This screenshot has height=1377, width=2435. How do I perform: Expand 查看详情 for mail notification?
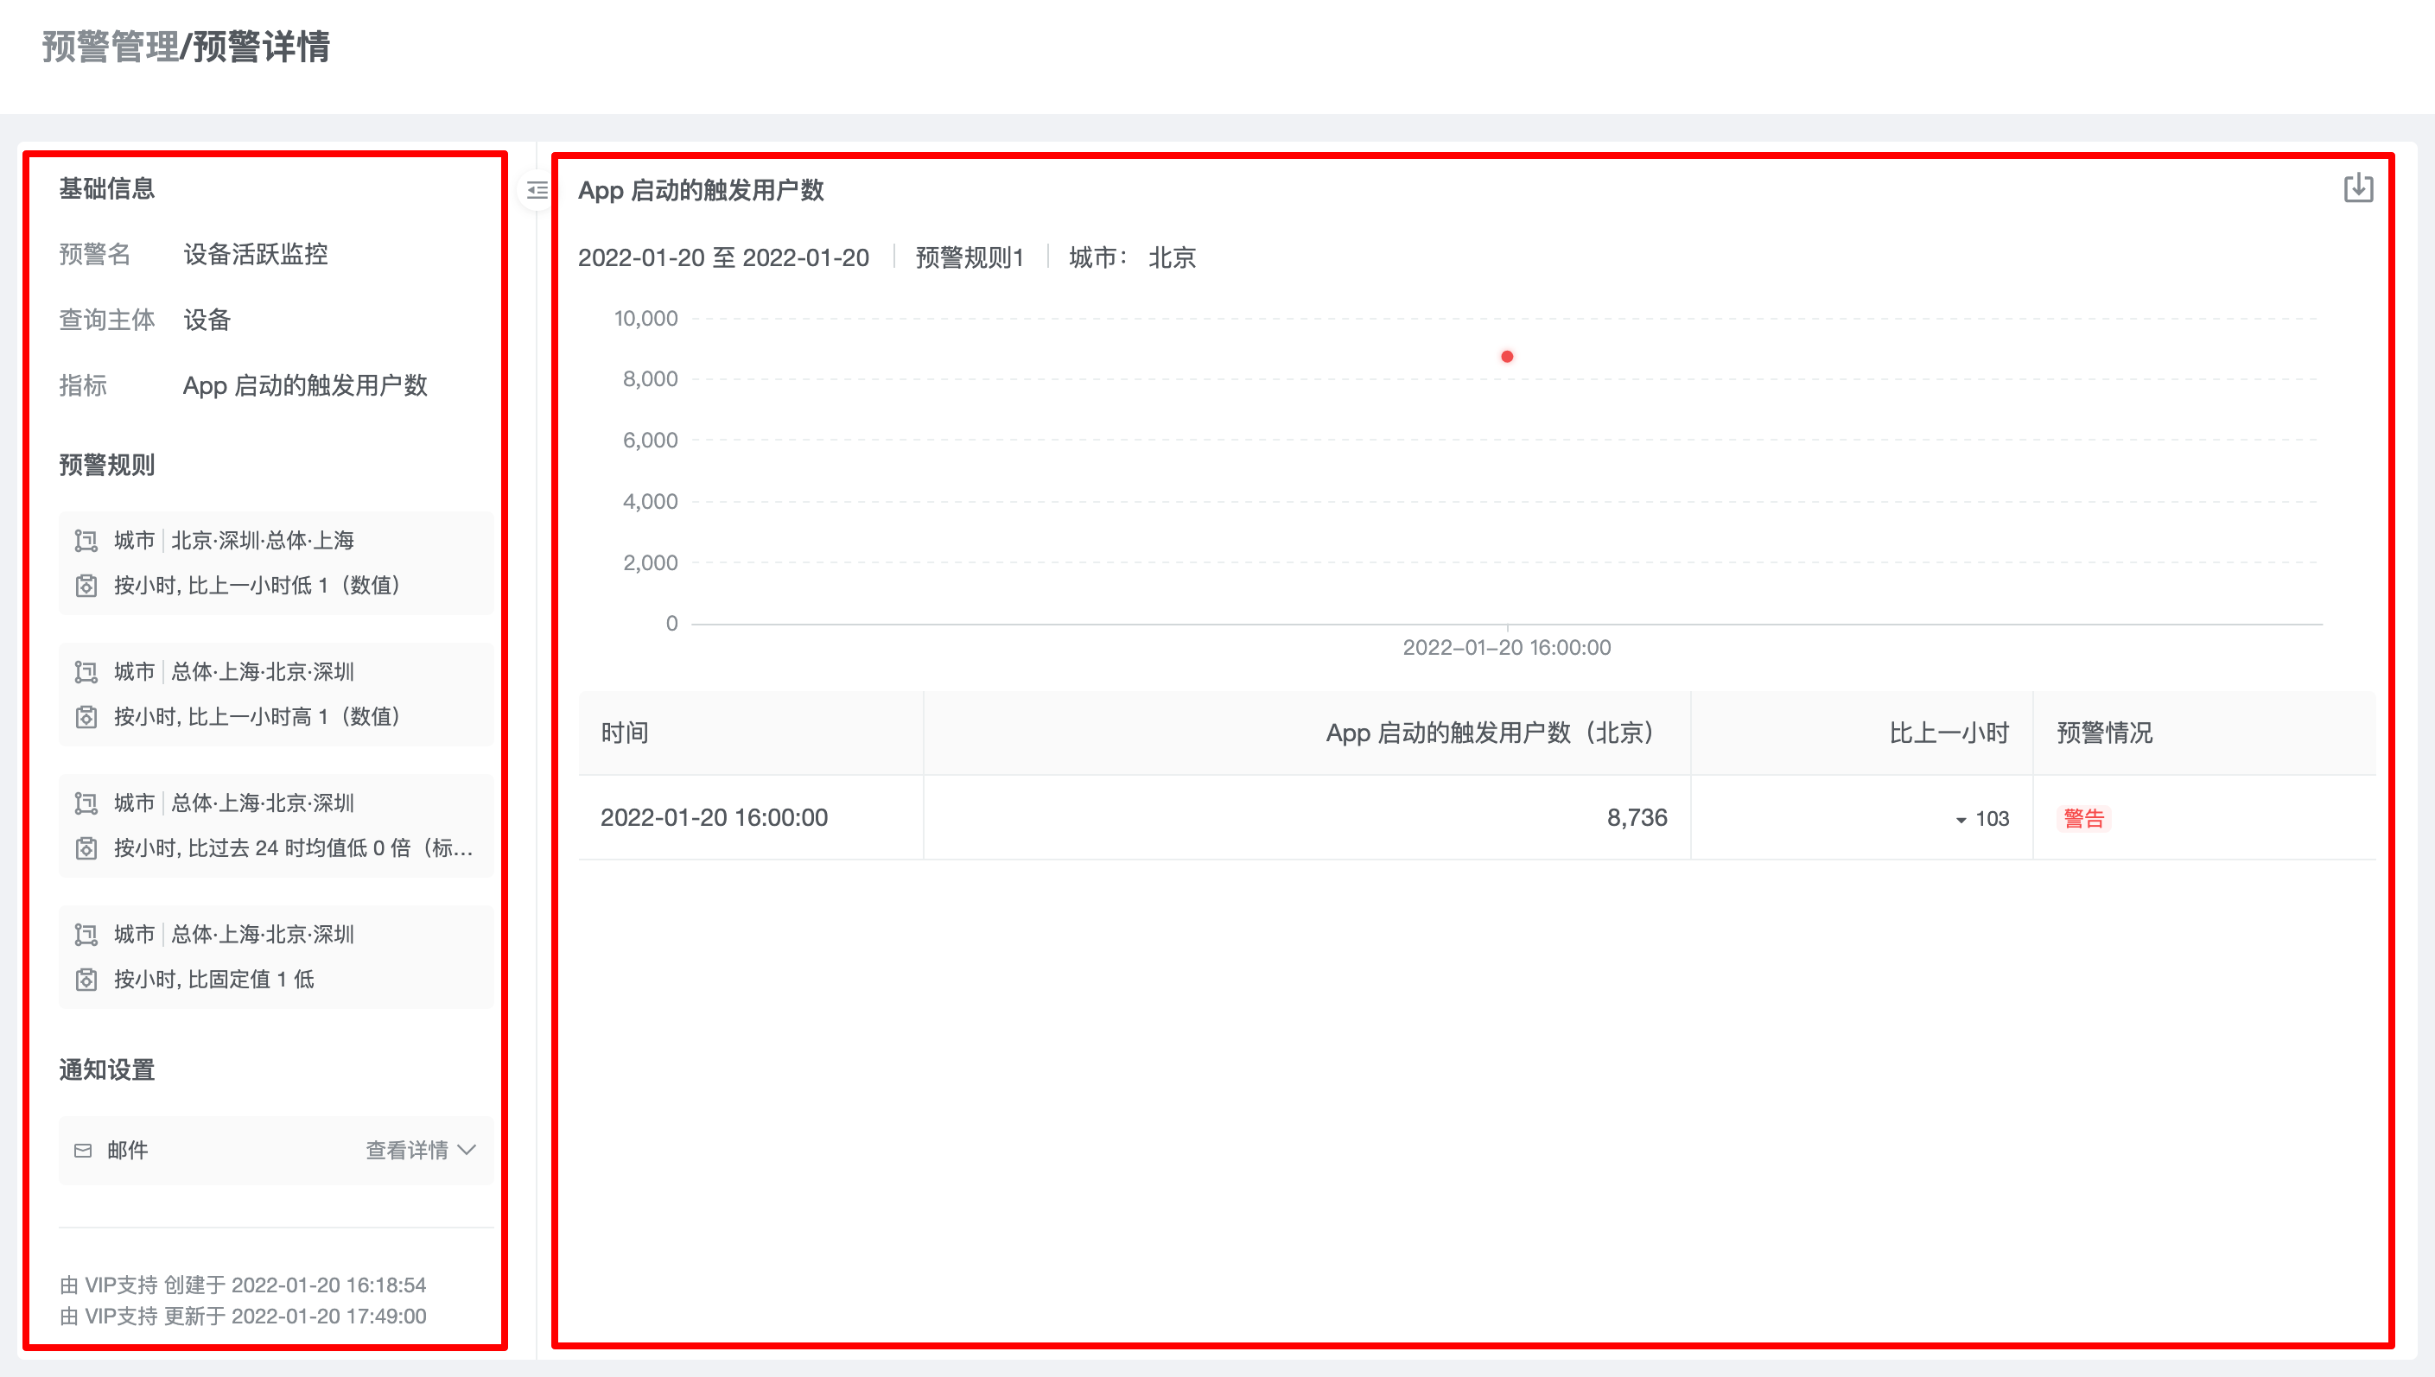click(420, 1150)
